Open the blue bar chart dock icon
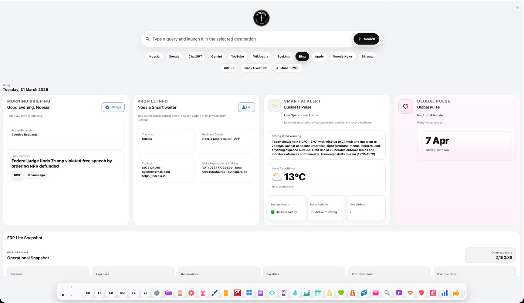This screenshot has height=303, width=524. pos(445,293)
